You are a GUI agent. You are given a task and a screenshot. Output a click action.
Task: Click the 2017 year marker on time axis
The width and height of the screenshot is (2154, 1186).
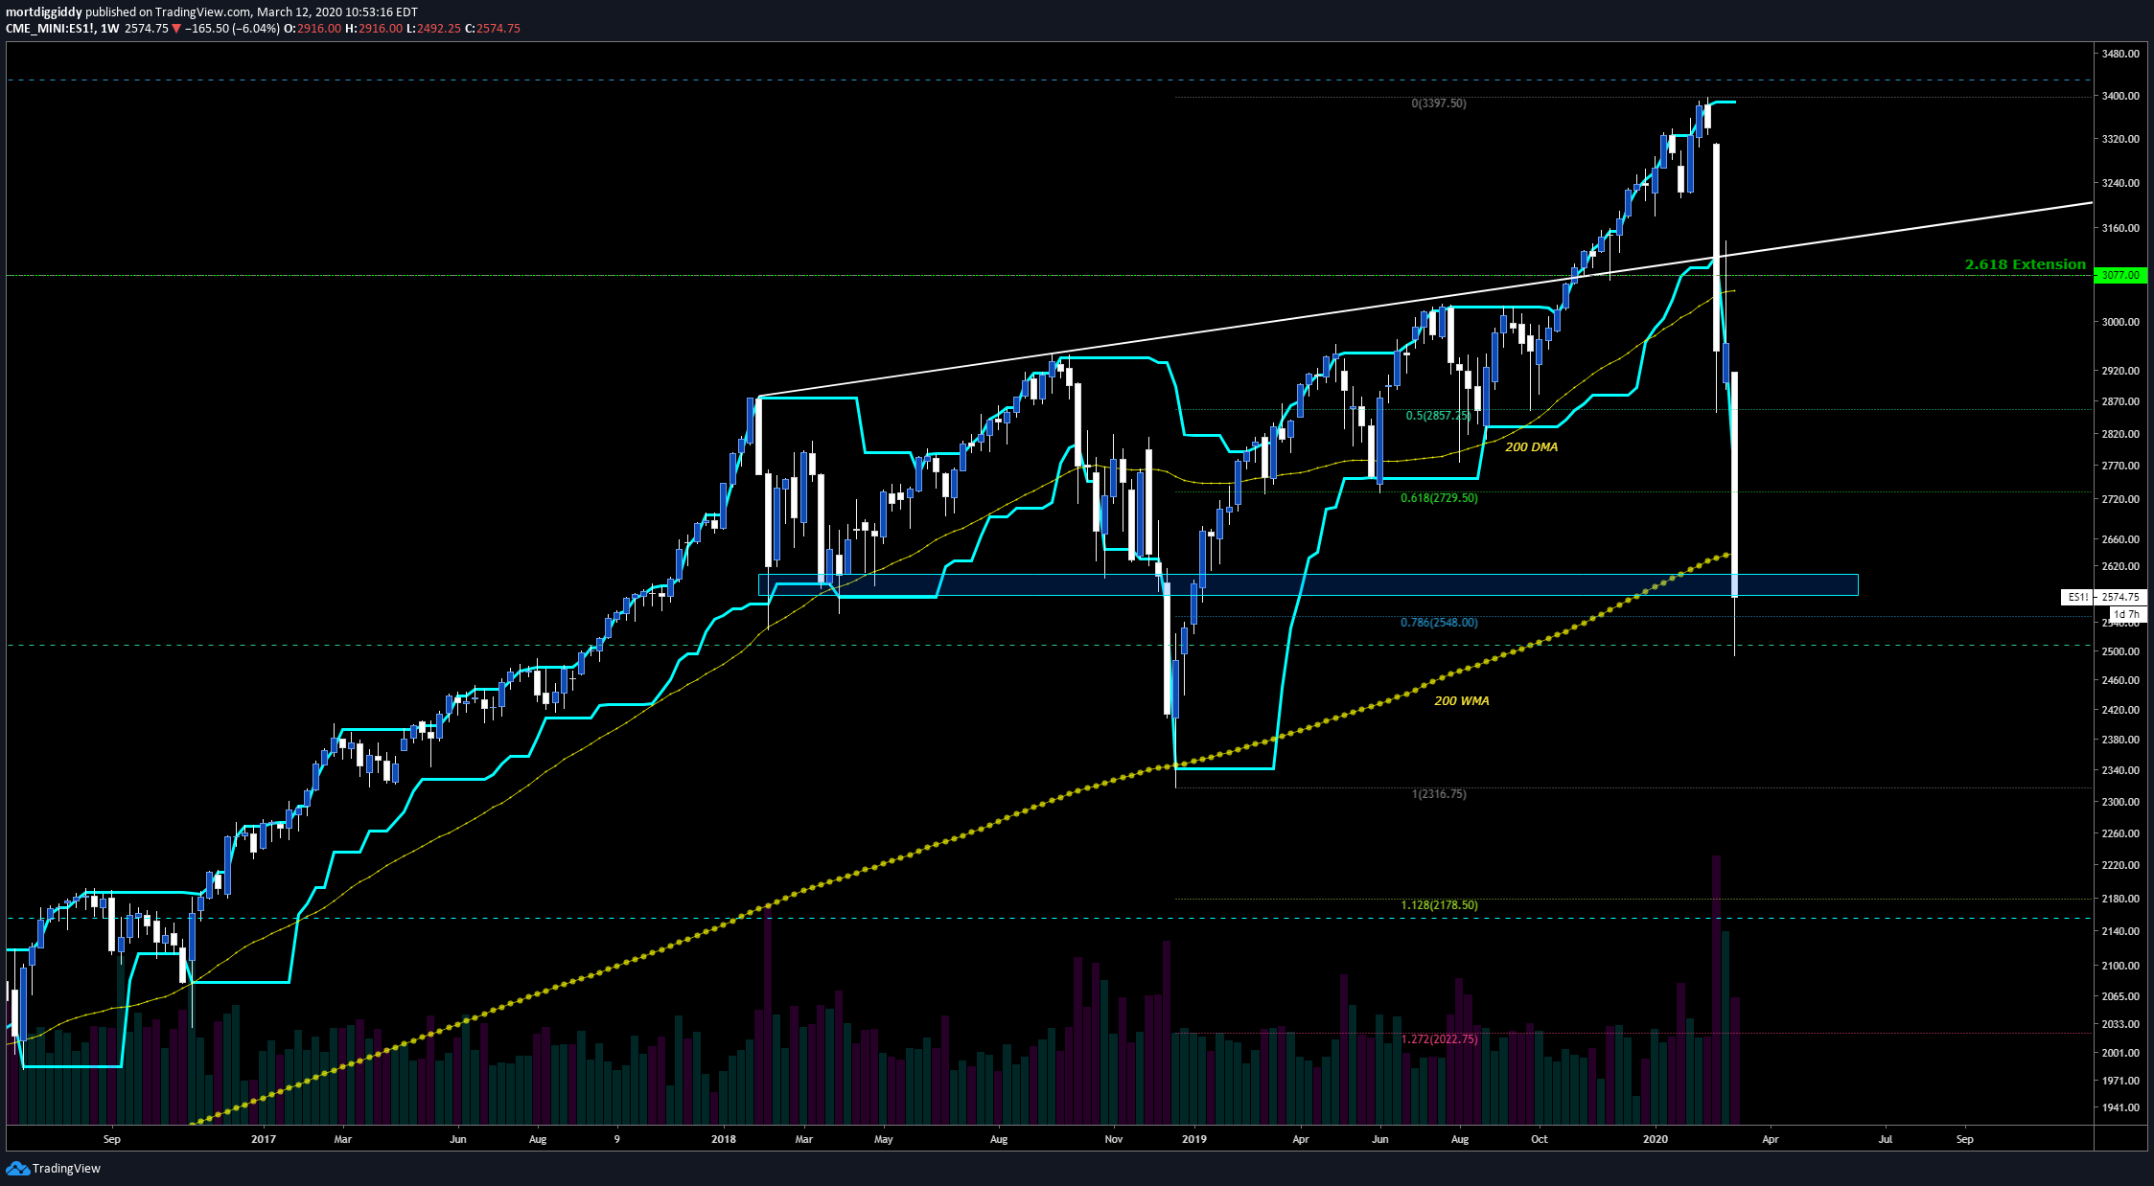tap(264, 1139)
